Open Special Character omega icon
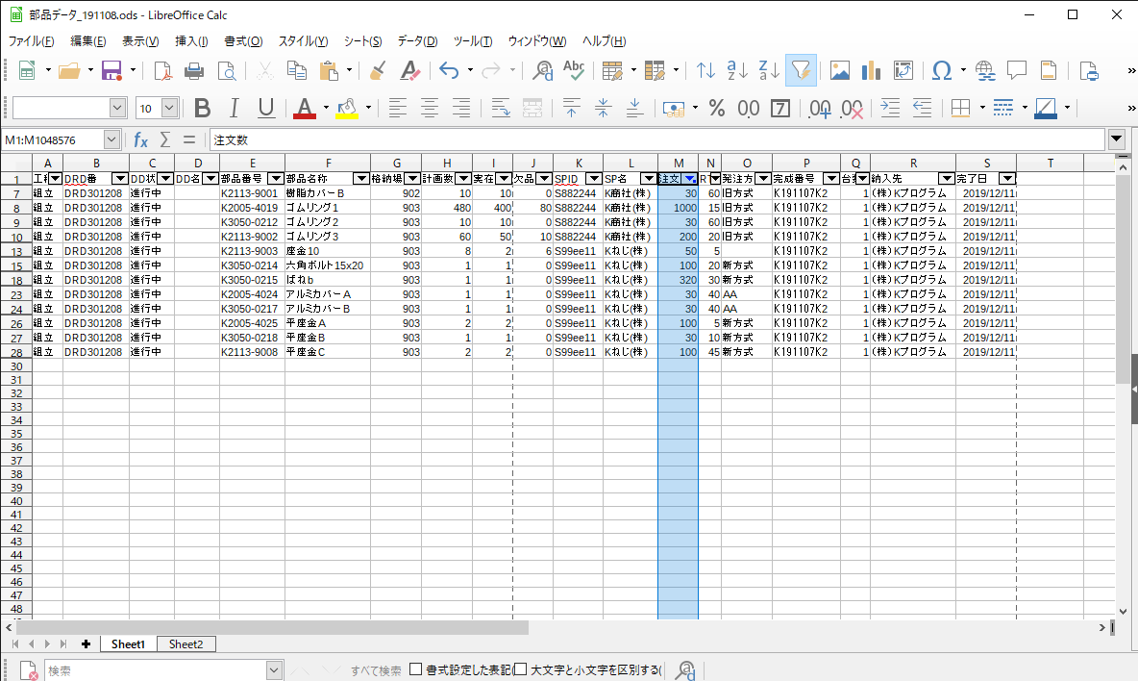The width and height of the screenshot is (1138, 681). pos(941,70)
